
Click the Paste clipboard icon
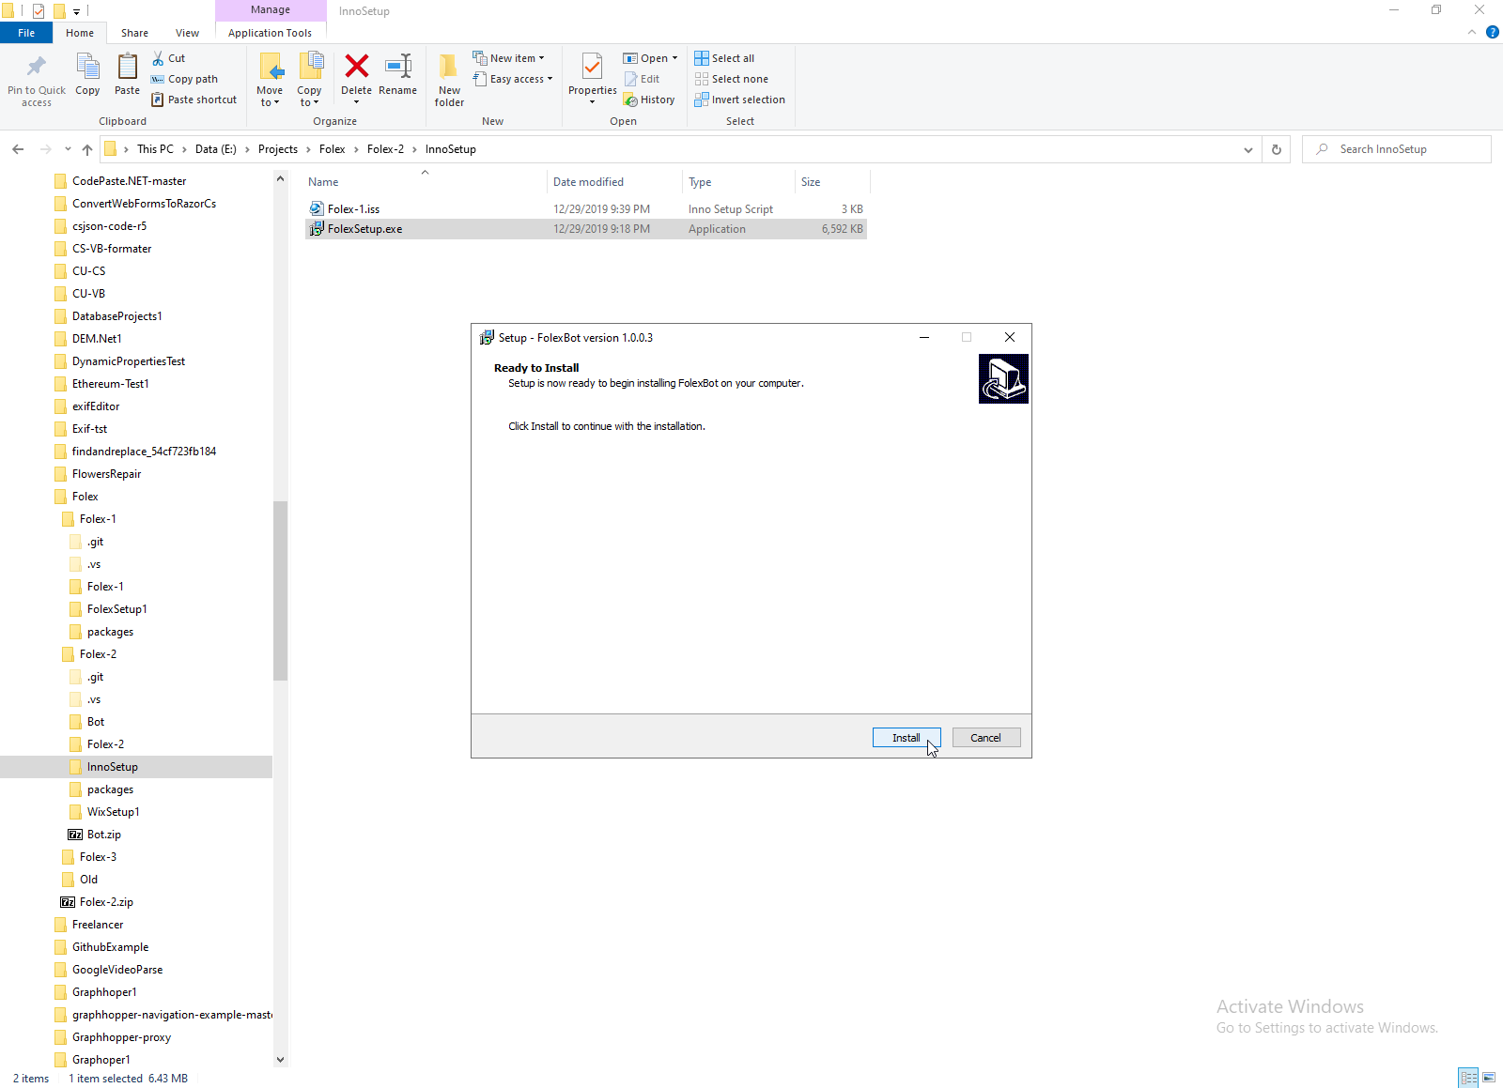point(127,66)
